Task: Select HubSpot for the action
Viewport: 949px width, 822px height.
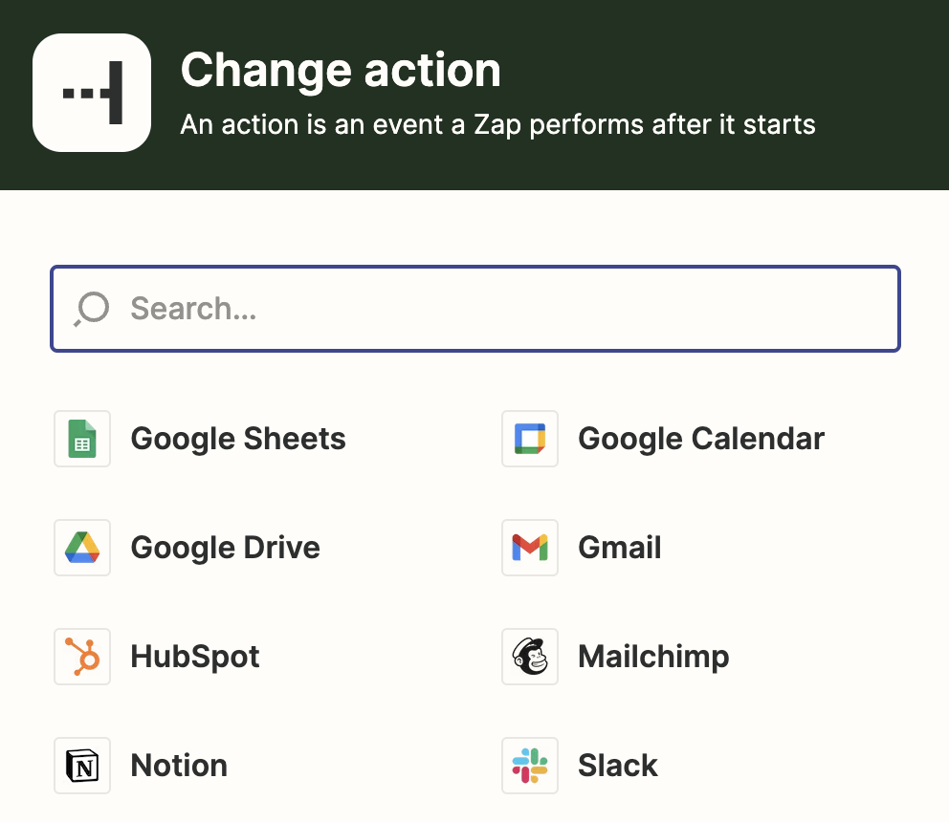Action: 195,656
